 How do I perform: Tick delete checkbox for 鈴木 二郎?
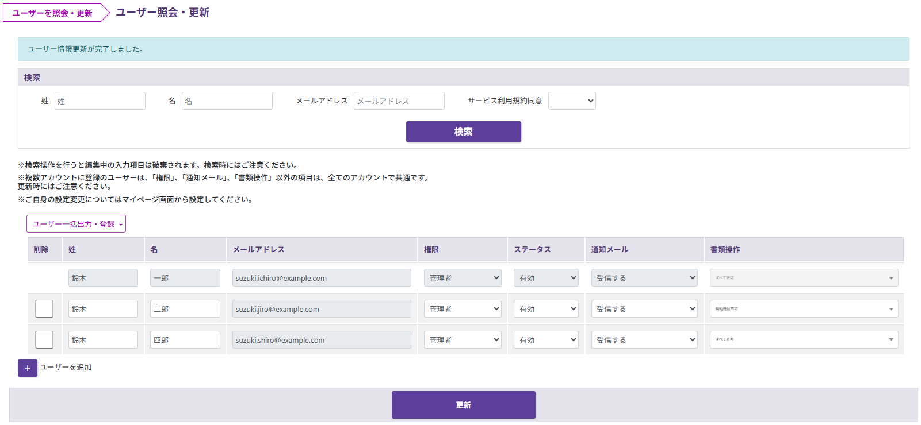click(x=44, y=308)
